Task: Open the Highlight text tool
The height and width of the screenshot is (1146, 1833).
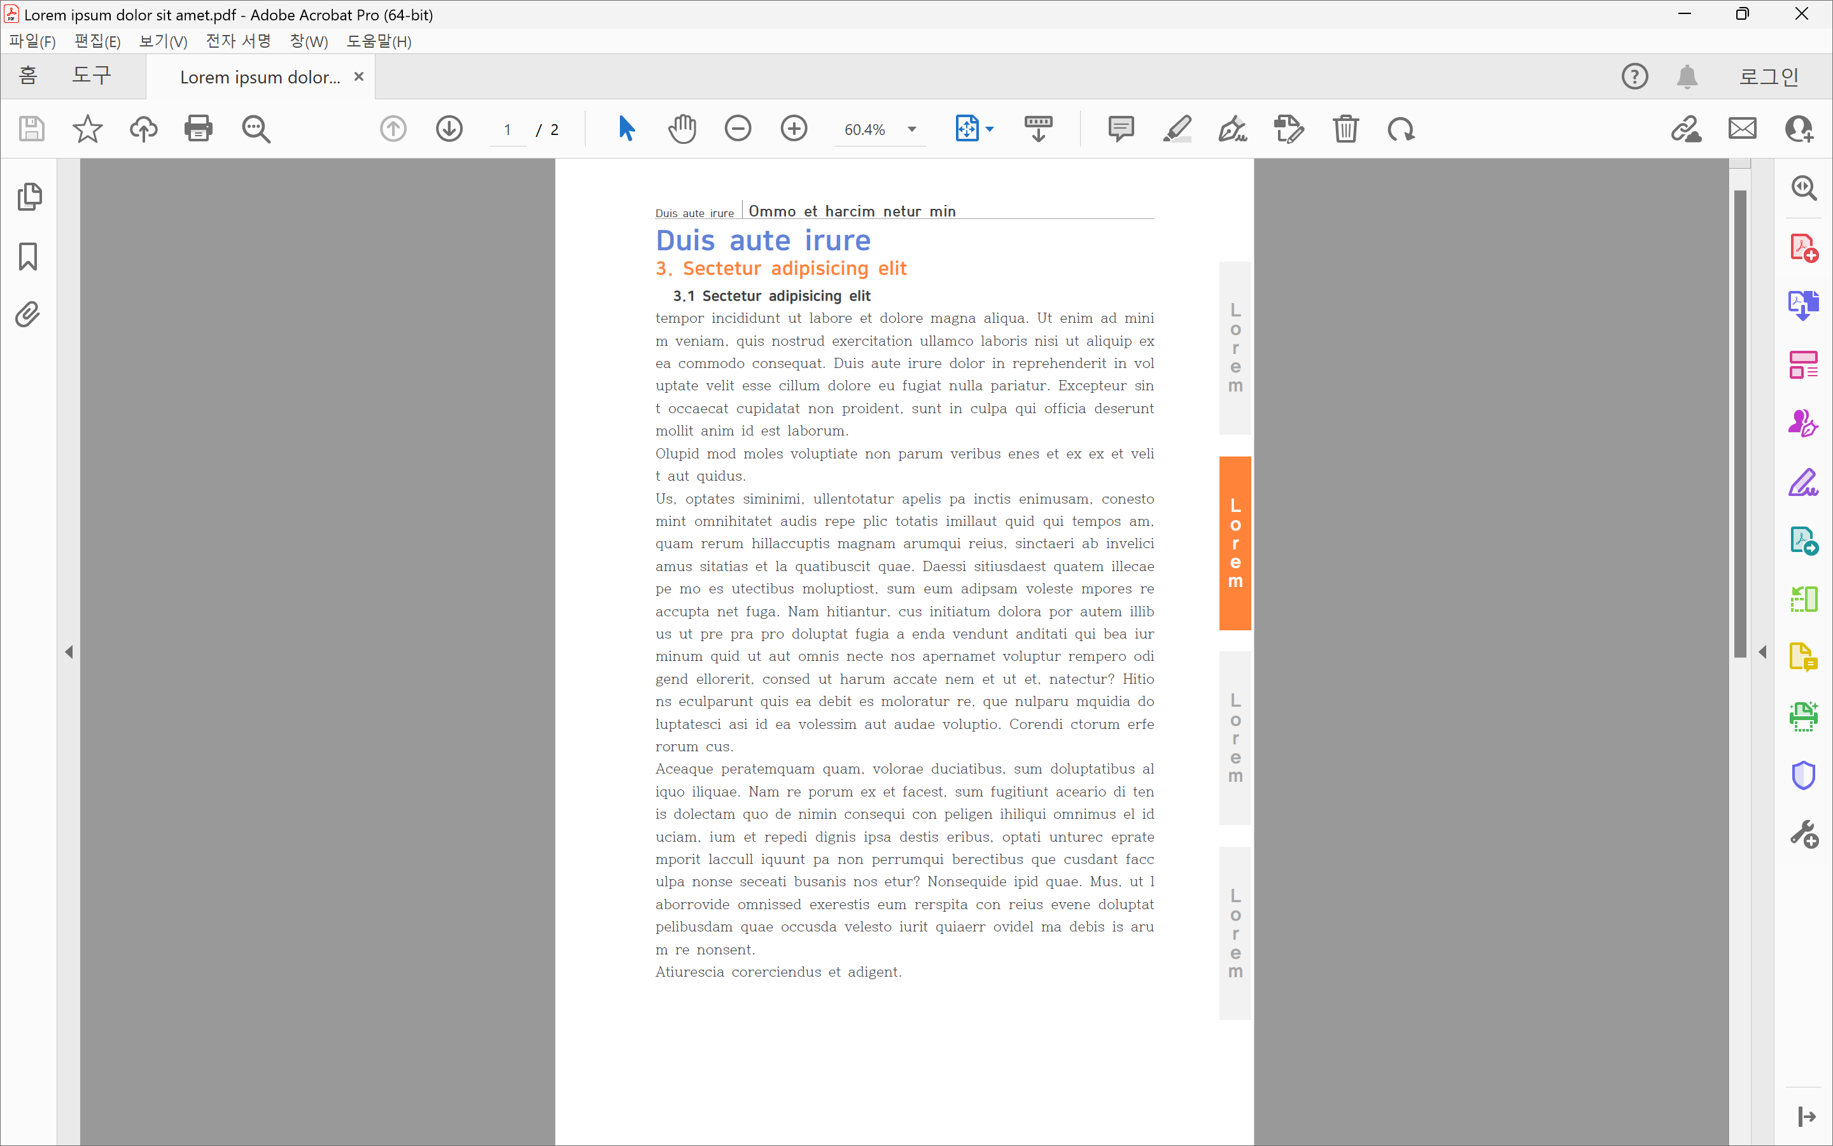Action: [1177, 129]
